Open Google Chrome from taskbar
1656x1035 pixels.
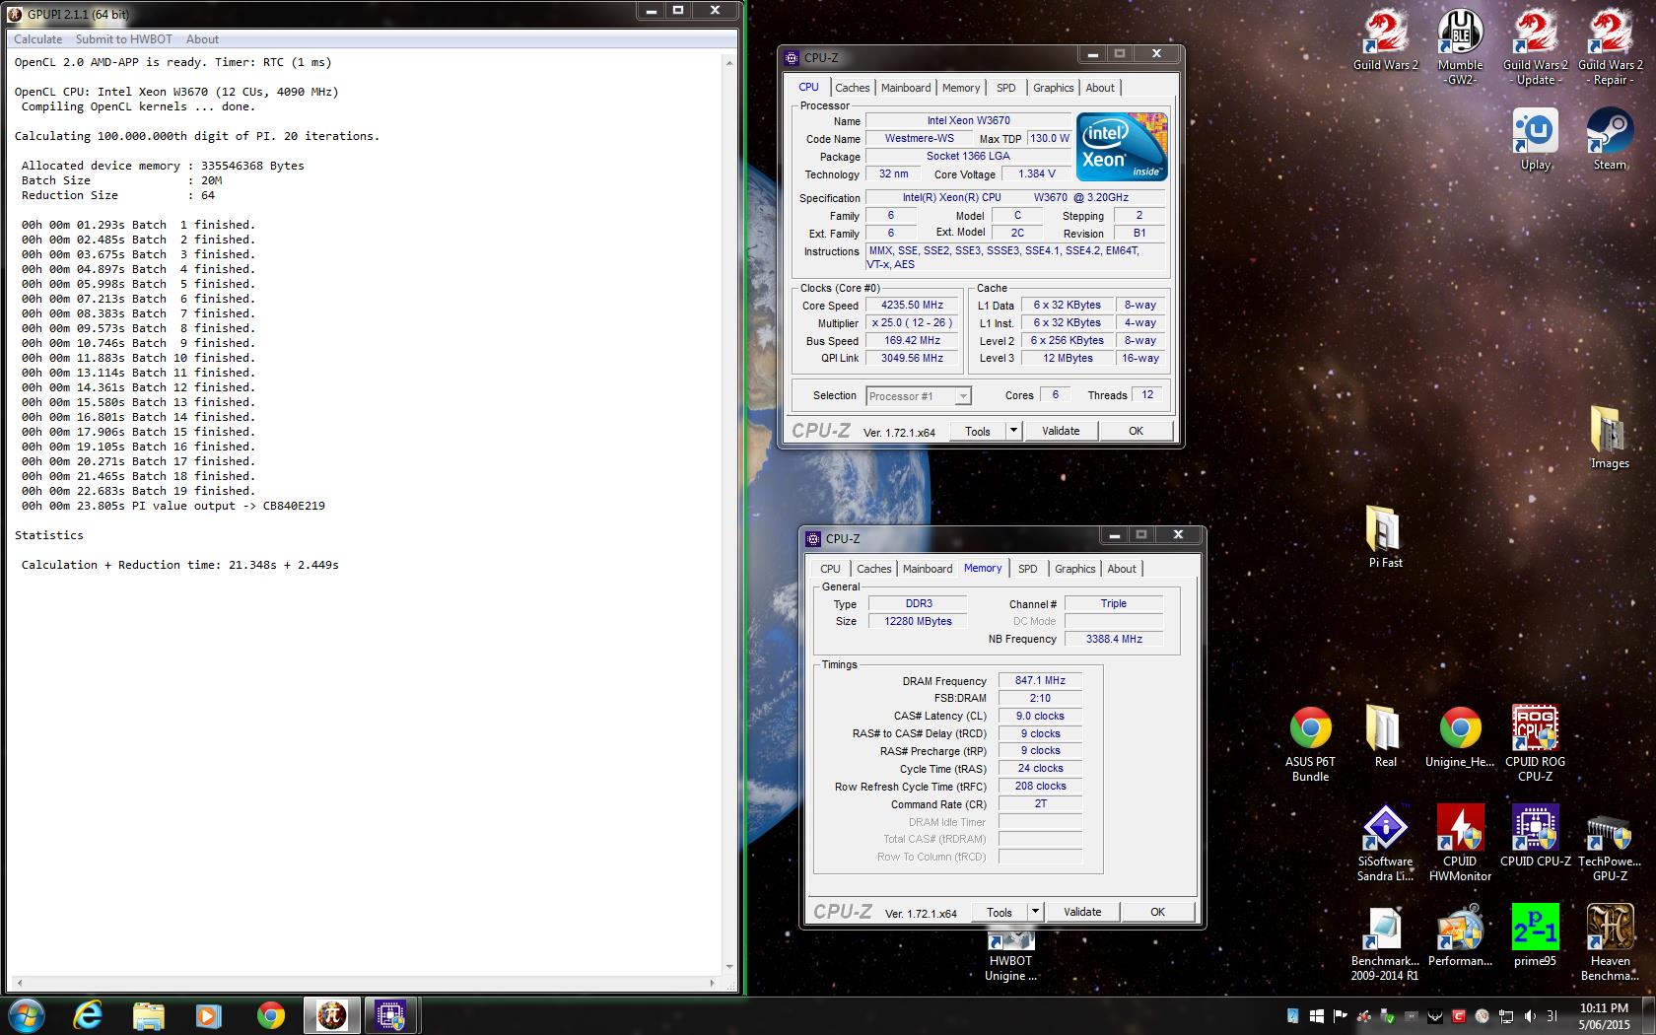(270, 1015)
